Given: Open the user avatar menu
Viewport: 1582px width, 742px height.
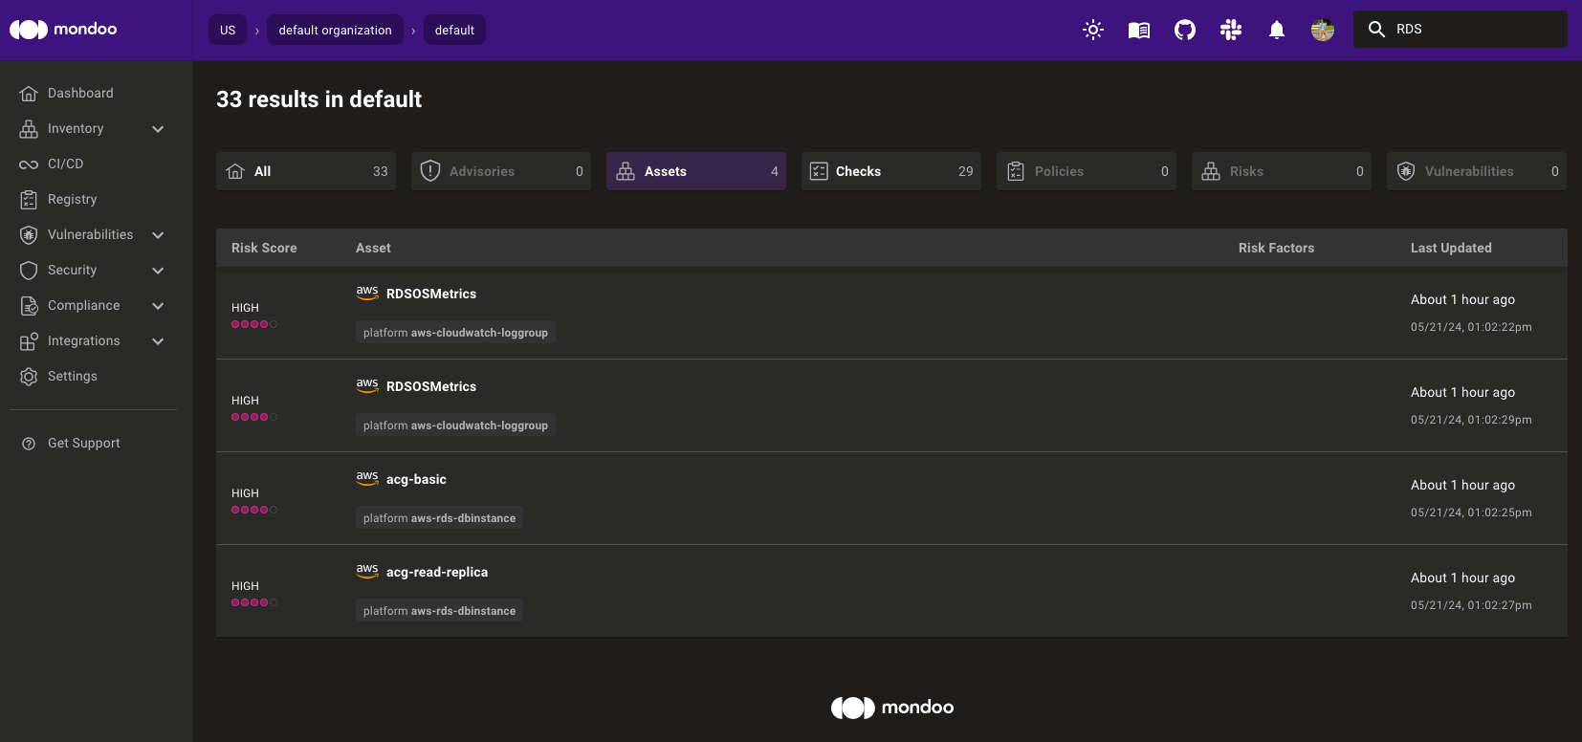Looking at the screenshot, I should 1323,30.
